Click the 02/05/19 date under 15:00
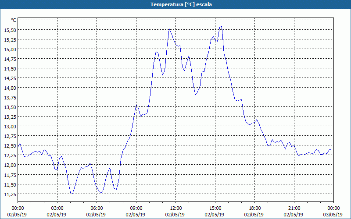Viewport: 351px width, 219px height. click(215, 215)
